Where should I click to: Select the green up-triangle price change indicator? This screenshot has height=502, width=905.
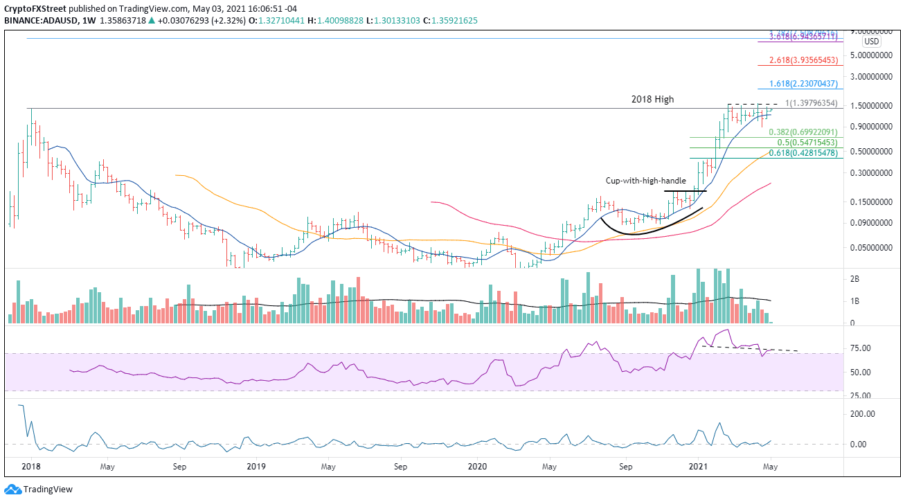pos(153,20)
